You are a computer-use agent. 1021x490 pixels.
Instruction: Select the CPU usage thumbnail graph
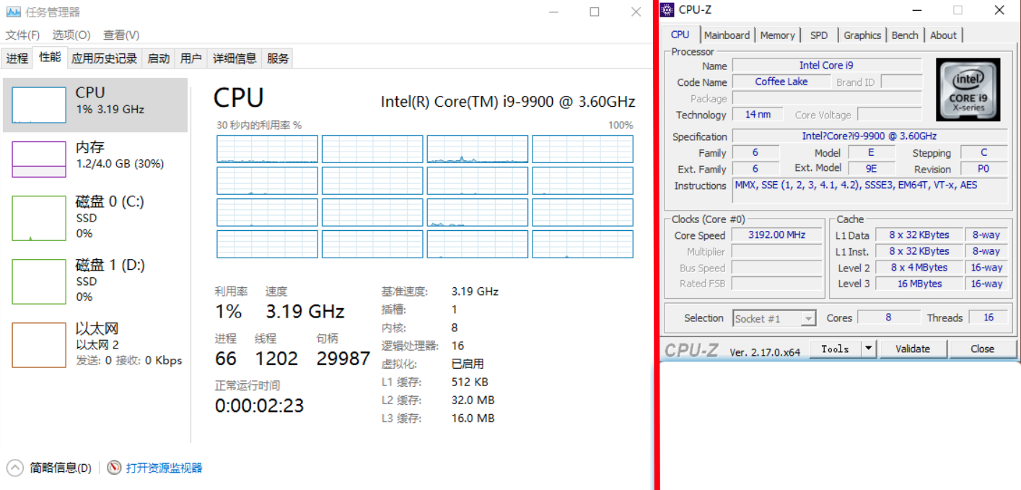point(39,105)
